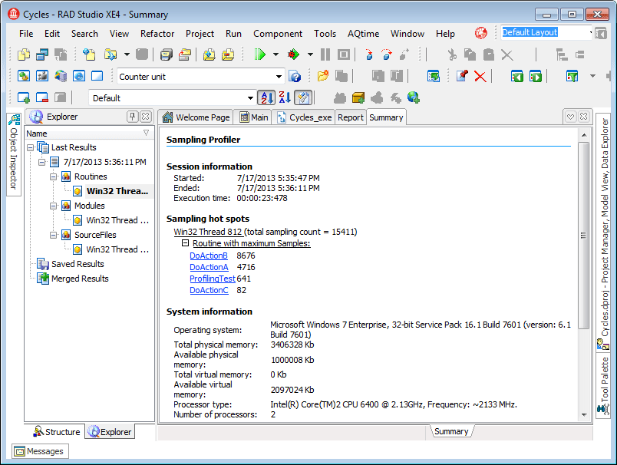This screenshot has height=465, width=617.
Task: Click the Run Without Debugging icon
Action: (x=294, y=54)
